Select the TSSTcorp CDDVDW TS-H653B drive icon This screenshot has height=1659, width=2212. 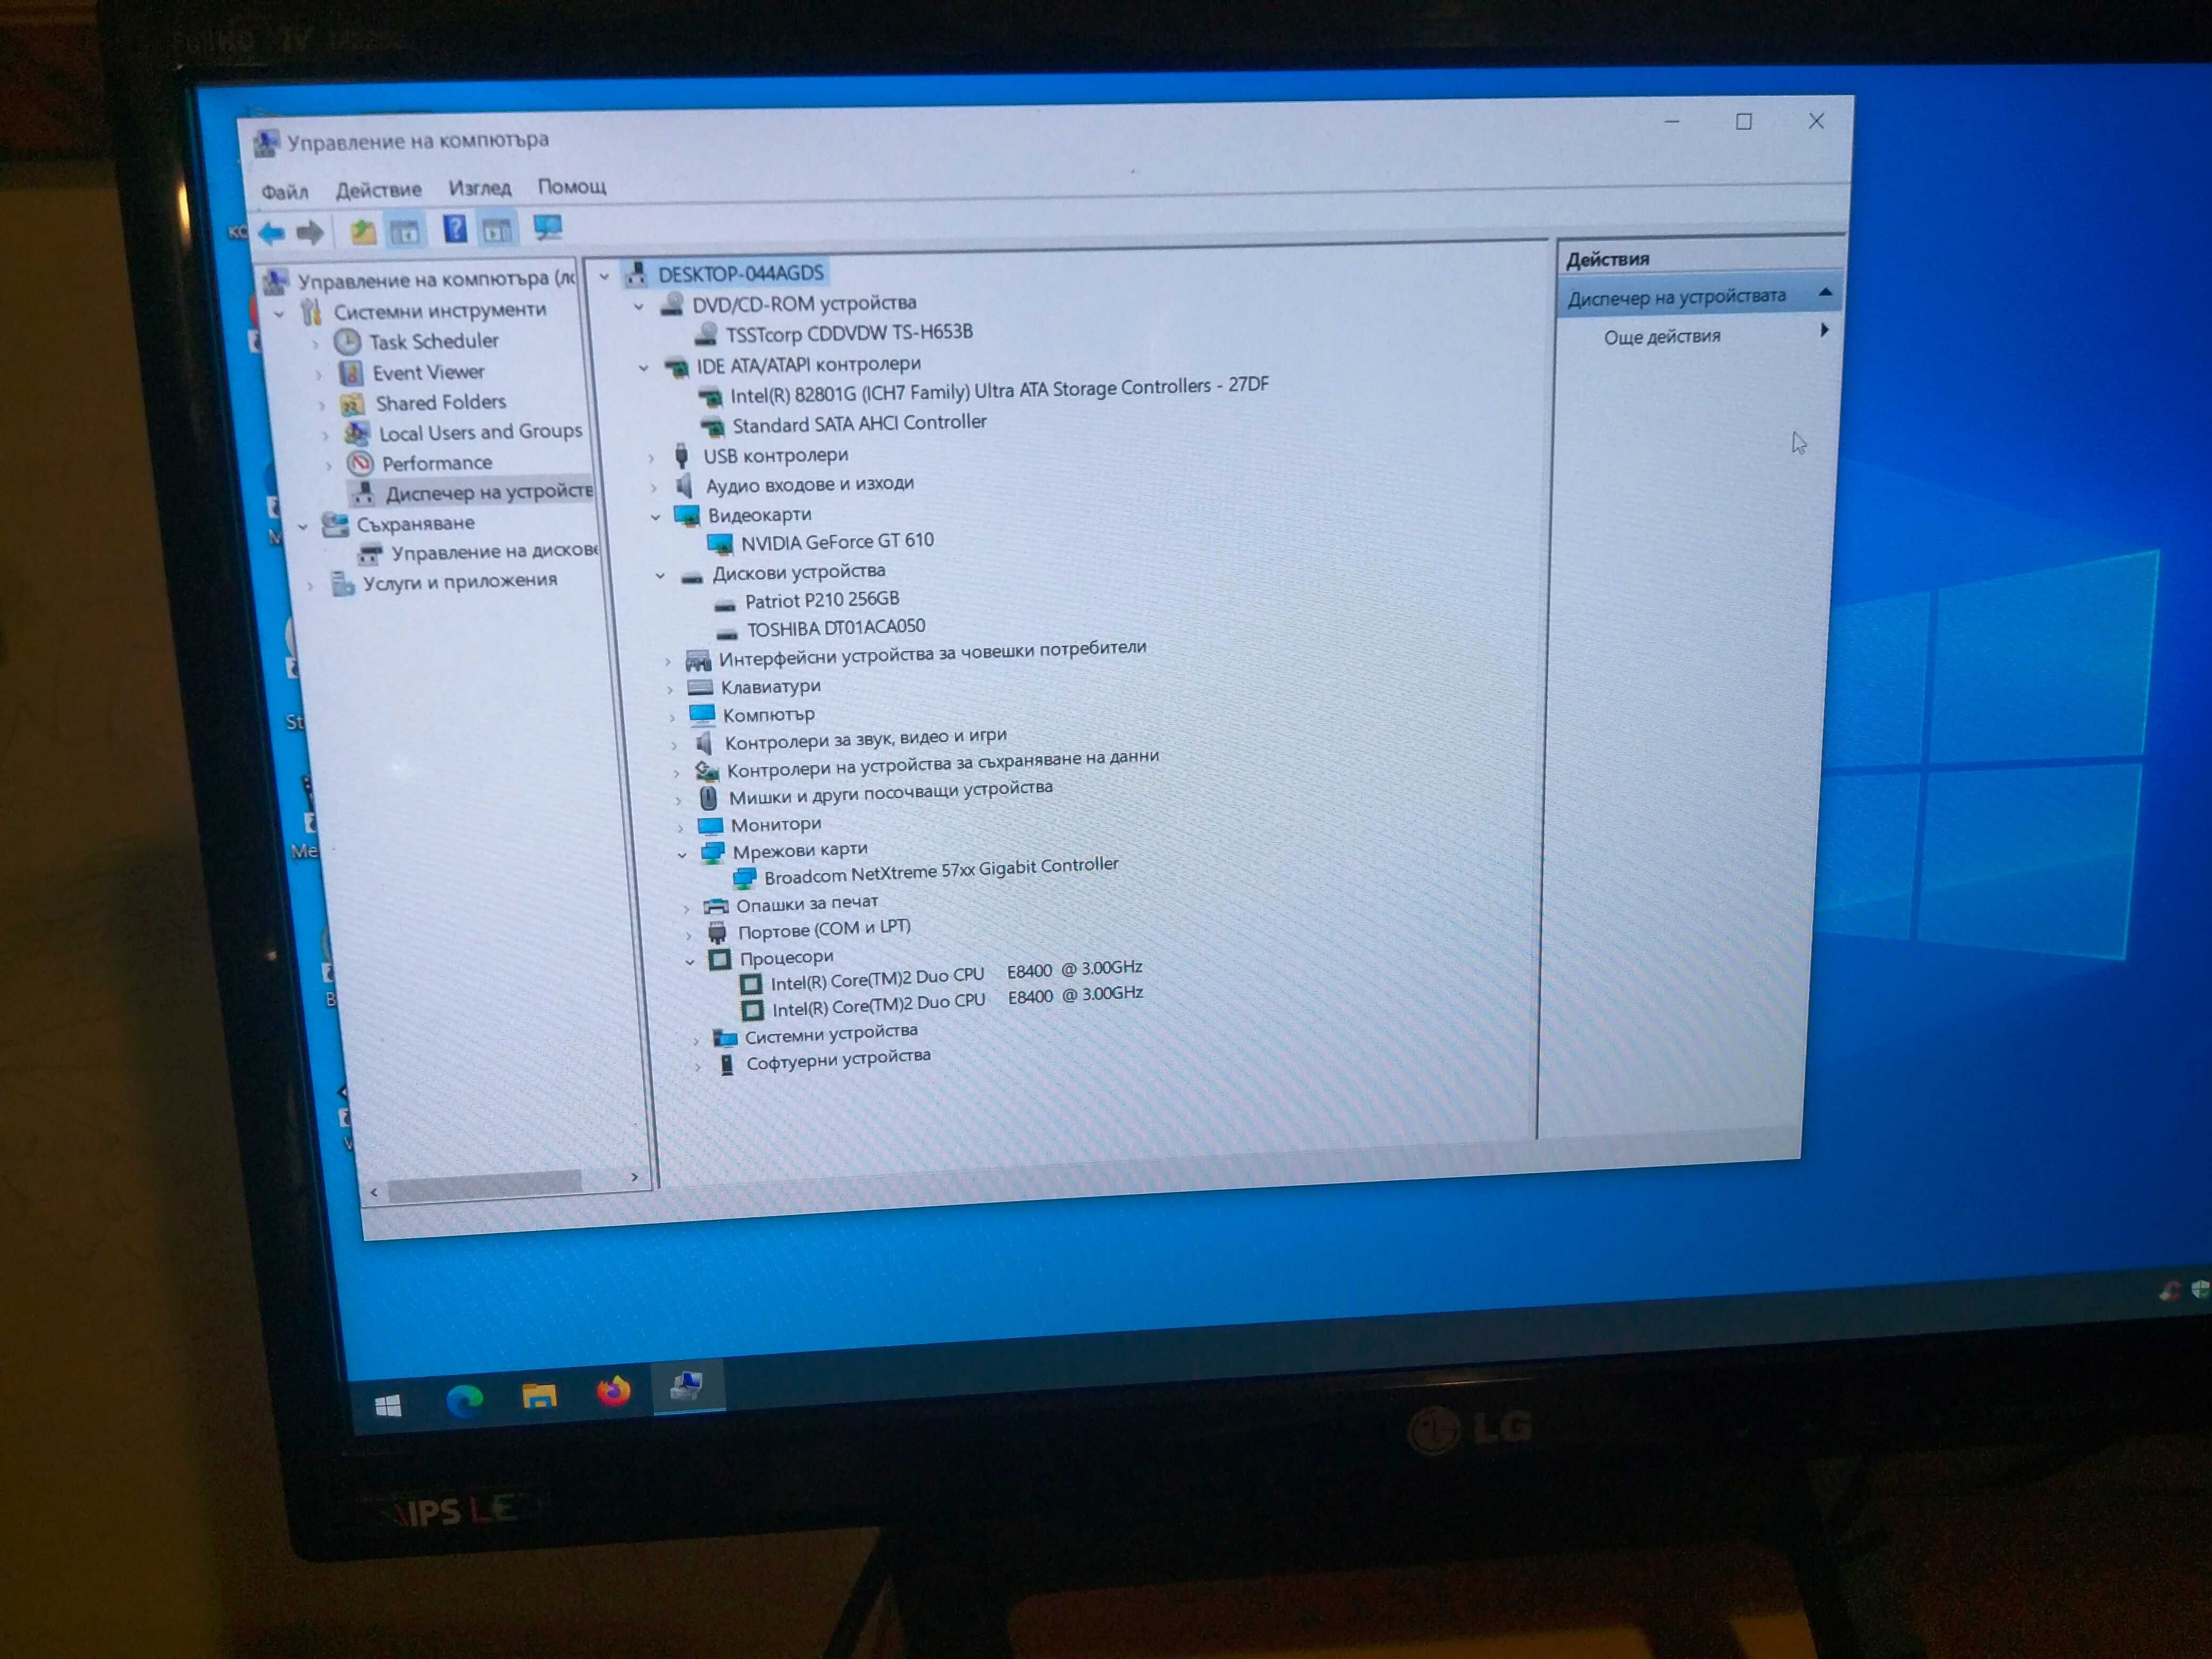(x=706, y=334)
